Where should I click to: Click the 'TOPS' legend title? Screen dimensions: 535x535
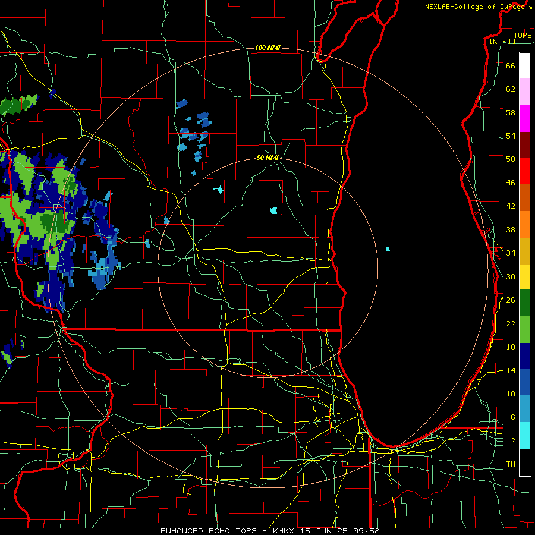[523, 35]
